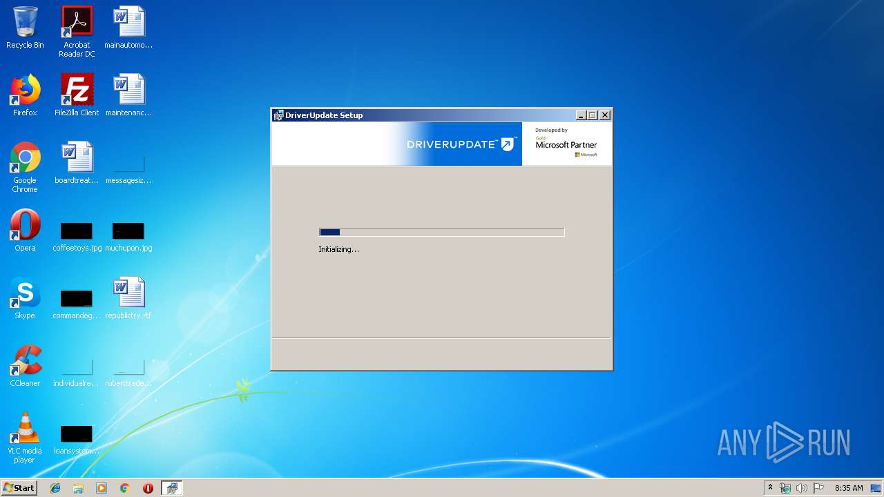Screen dimensions: 884x497
Task: Show hidden system tray icons arrow
Action: click(x=770, y=488)
